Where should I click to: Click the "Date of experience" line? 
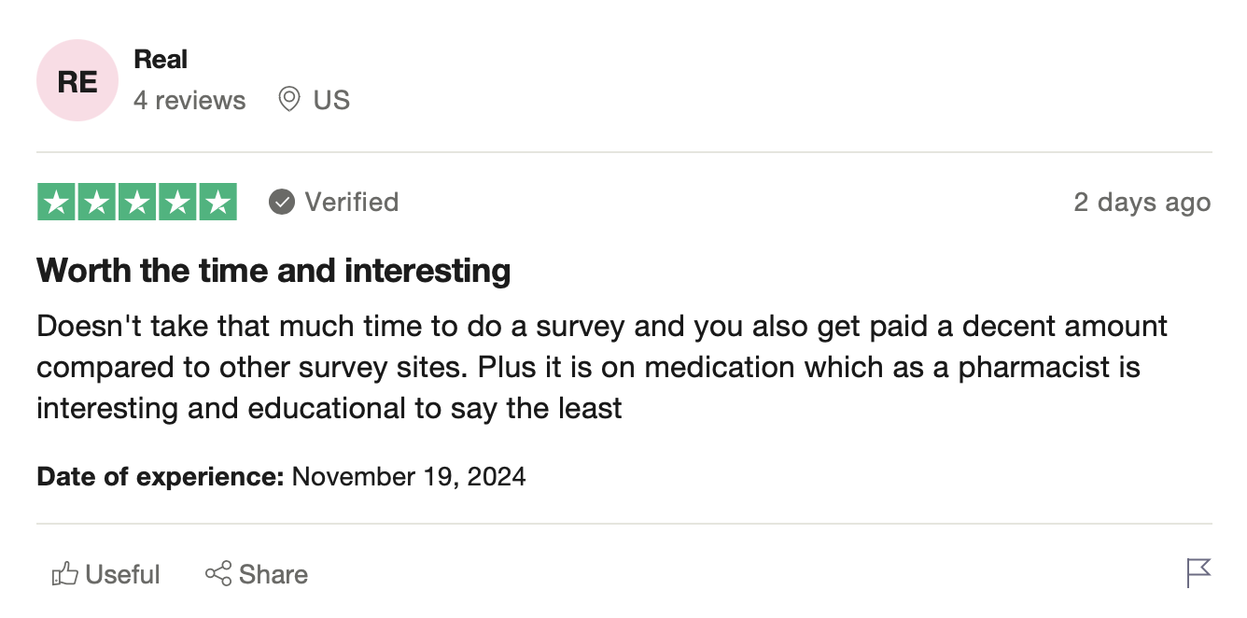click(x=281, y=477)
